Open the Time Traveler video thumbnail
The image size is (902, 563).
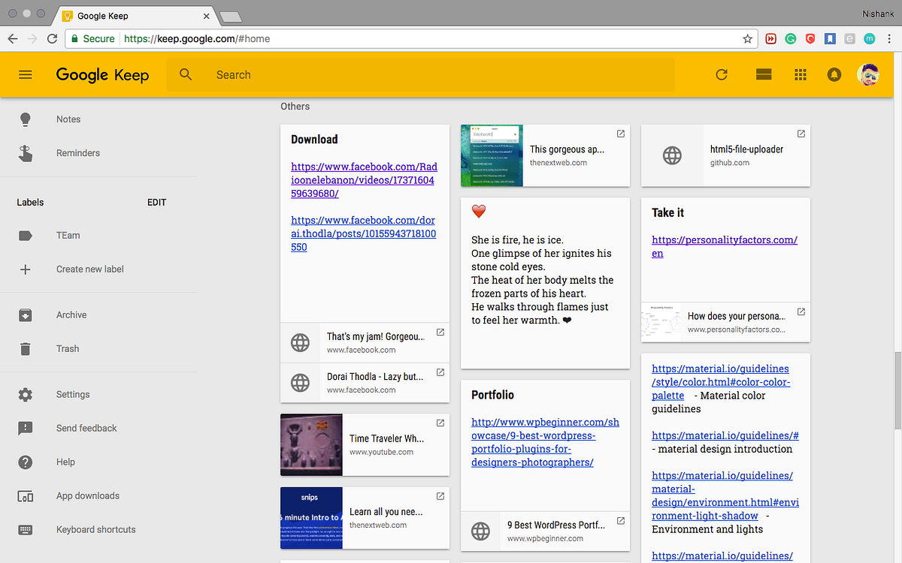[311, 444]
